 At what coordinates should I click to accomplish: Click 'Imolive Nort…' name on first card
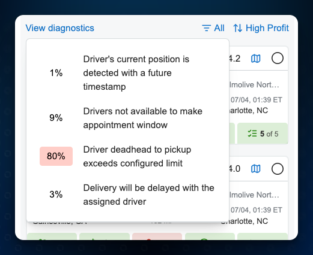(x=254, y=85)
